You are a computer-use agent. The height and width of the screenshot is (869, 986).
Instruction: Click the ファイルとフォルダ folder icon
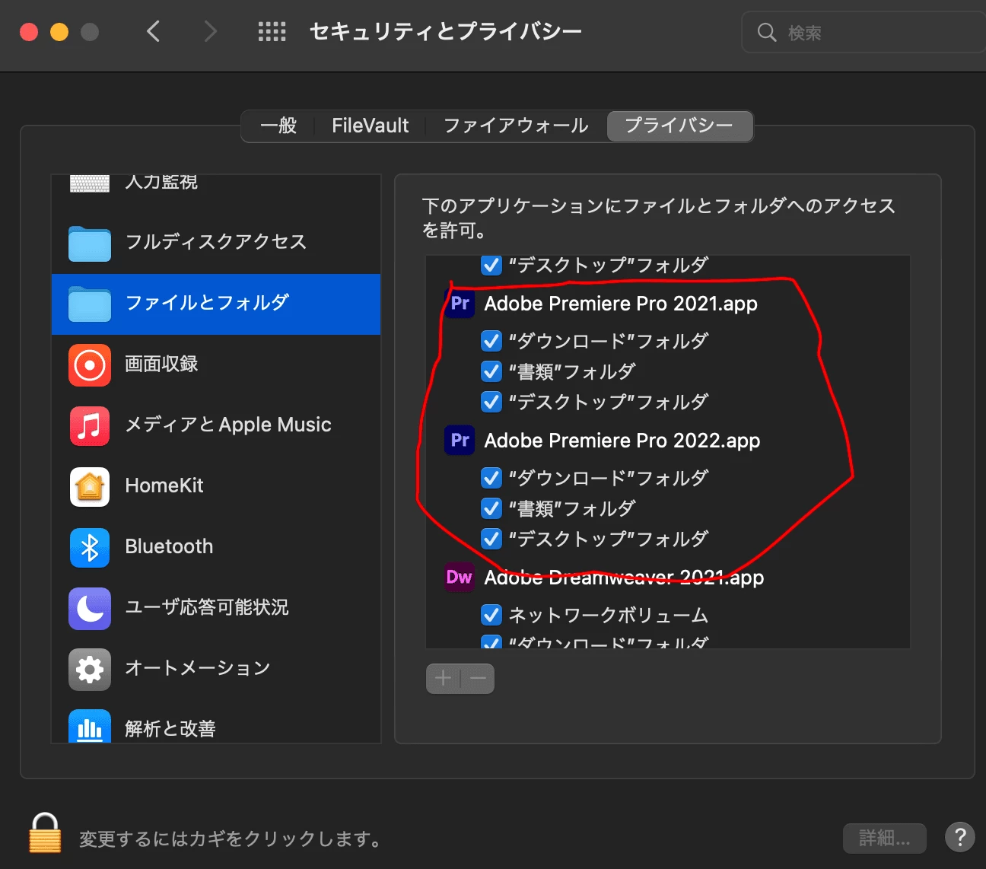click(90, 304)
